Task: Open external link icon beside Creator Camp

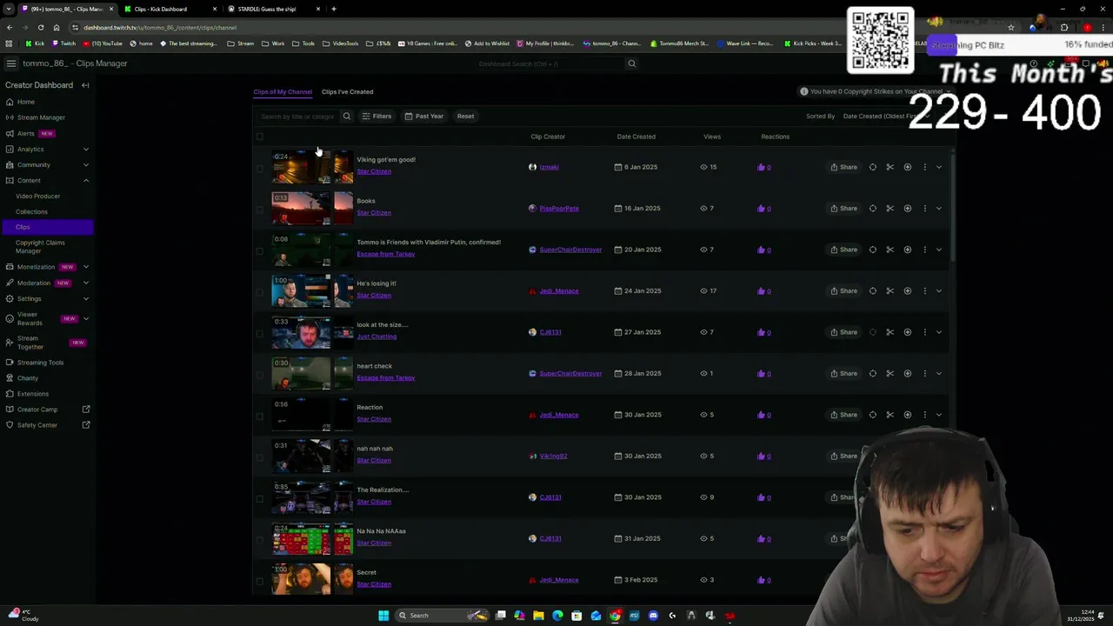Action: (85, 410)
